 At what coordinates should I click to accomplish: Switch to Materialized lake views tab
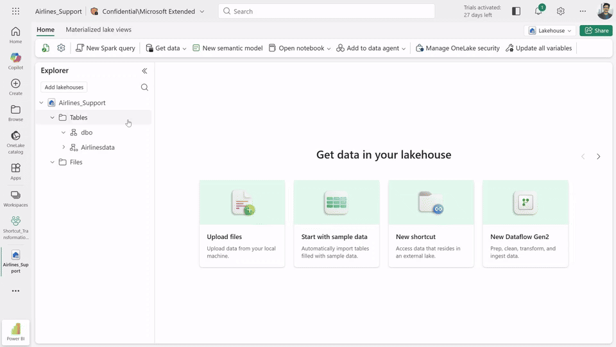tap(98, 30)
